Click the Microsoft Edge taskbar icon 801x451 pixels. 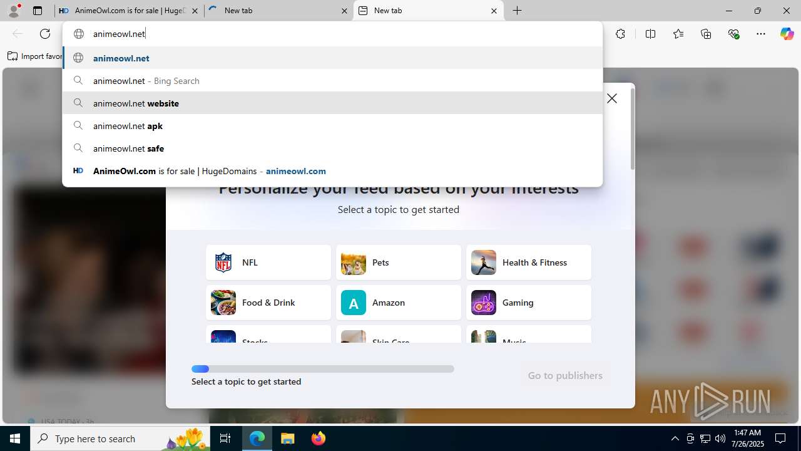pyautogui.click(x=257, y=438)
